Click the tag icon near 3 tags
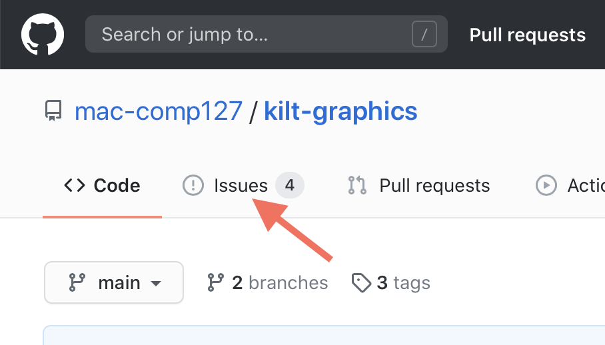The width and height of the screenshot is (605, 345). (x=361, y=284)
